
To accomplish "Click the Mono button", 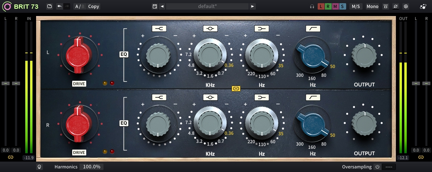I will pyautogui.click(x=372, y=6).
